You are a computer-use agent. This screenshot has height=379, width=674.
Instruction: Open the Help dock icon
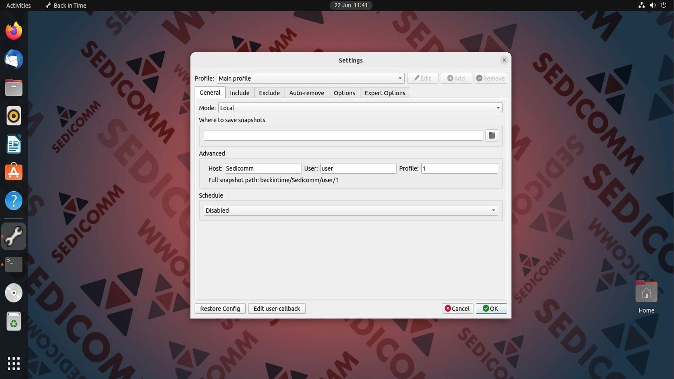coord(14,201)
